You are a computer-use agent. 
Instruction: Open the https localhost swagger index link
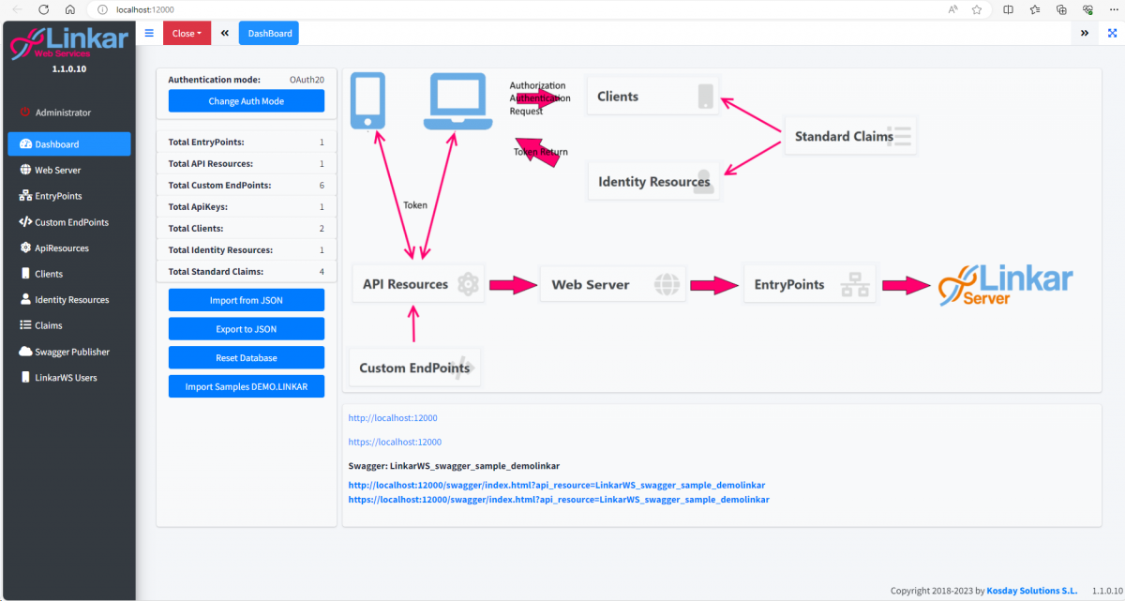pyautogui.click(x=558, y=499)
